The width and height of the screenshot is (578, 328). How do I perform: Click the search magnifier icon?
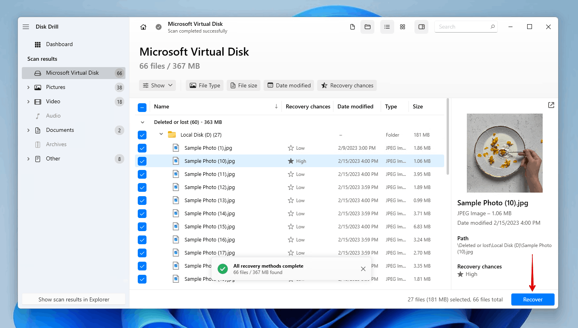[x=492, y=27]
